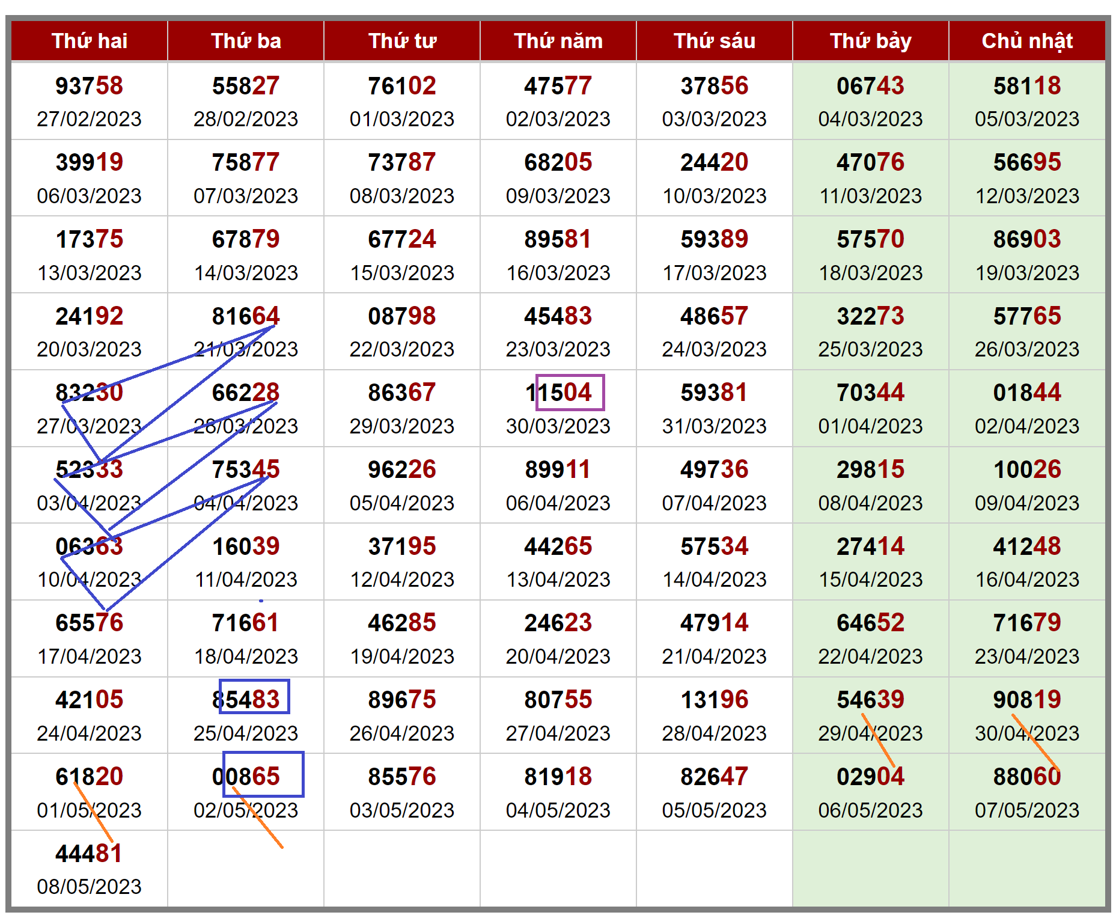Click the date 30/03/2023
This screenshot has width=1116, height=924.
click(x=558, y=426)
